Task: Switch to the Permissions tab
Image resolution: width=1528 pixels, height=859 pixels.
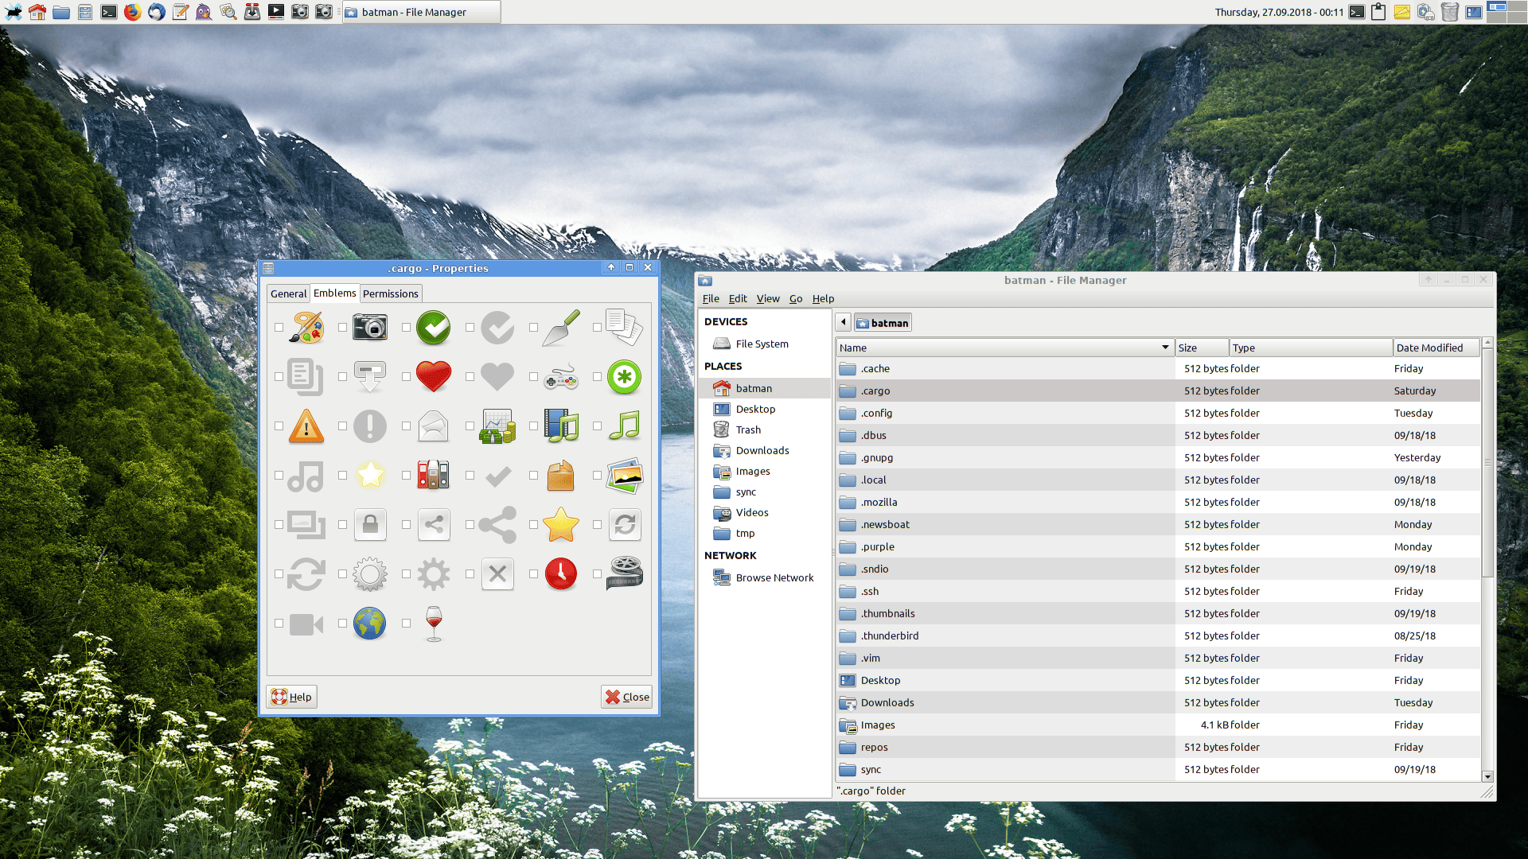Action: (390, 293)
